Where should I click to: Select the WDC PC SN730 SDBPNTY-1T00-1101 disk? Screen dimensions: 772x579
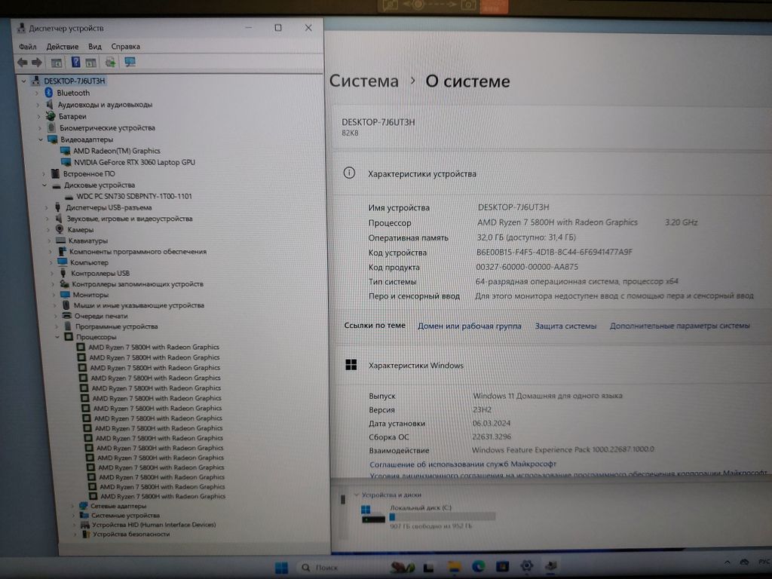pyautogui.click(x=134, y=196)
